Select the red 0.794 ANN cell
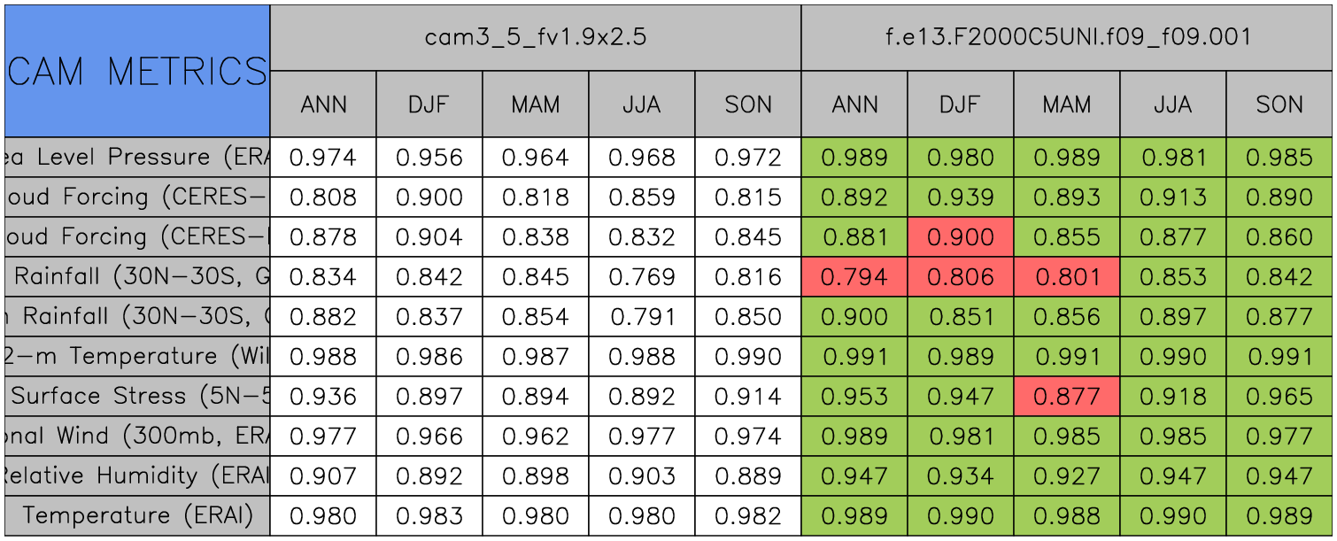This screenshot has width=1337, height=541. coord(854,277)
